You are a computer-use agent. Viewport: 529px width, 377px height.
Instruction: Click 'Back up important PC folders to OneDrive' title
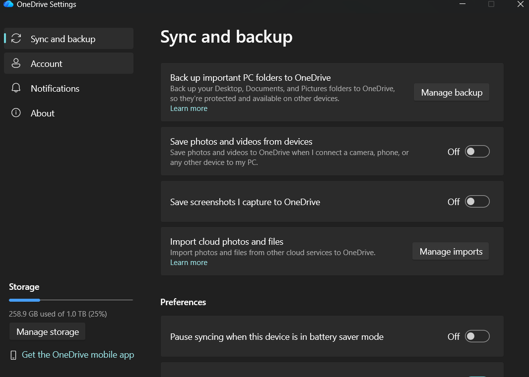250,77
